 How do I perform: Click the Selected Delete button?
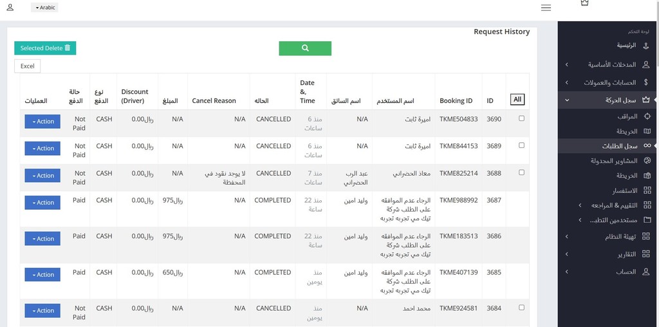45,48
